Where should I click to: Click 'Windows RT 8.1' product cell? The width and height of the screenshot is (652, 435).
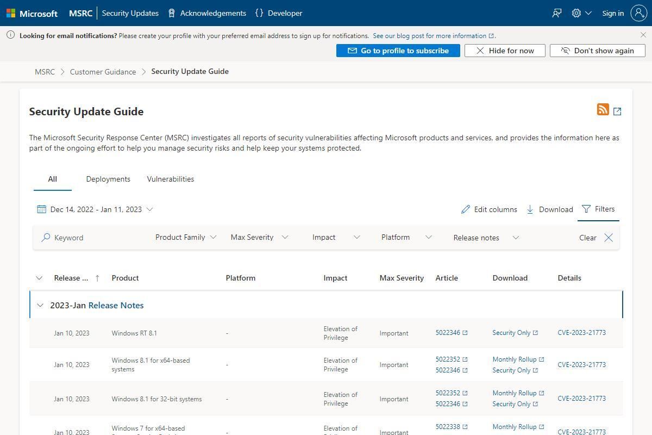134,333
